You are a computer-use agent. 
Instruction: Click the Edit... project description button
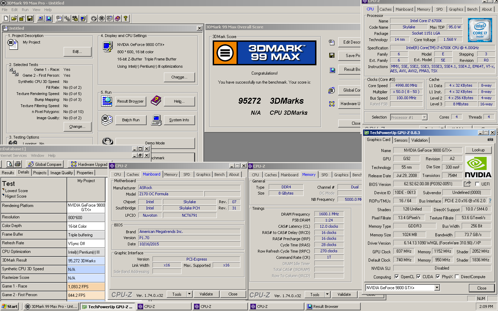pos(77,52)
